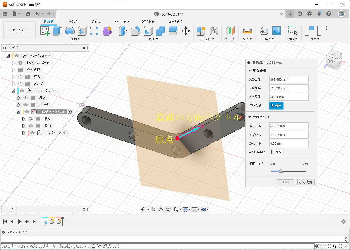Open the 構築 dropdown menu

click(230, 39)
